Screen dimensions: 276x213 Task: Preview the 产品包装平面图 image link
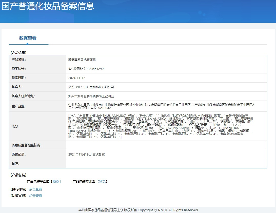coord(56,181)
